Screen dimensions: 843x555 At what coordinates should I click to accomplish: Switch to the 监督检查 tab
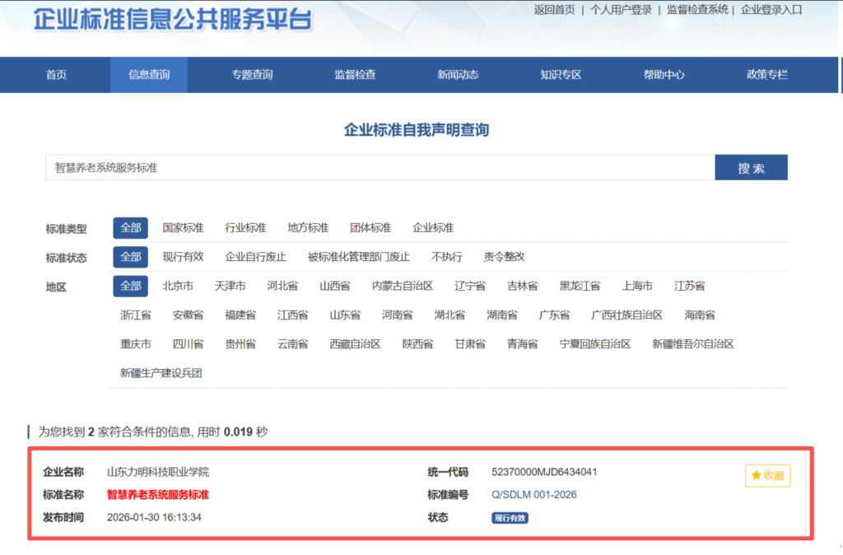click(x=356, y=74)
